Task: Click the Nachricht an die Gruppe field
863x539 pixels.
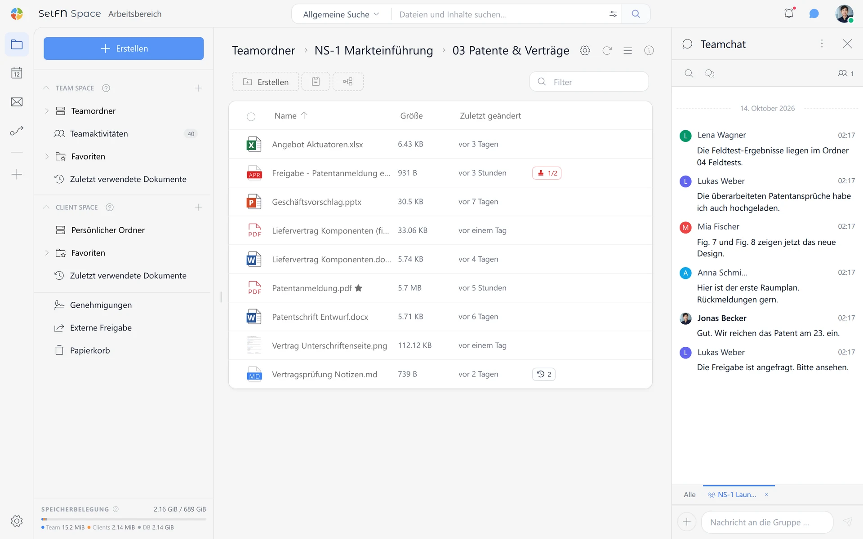Action: point(767,522)
